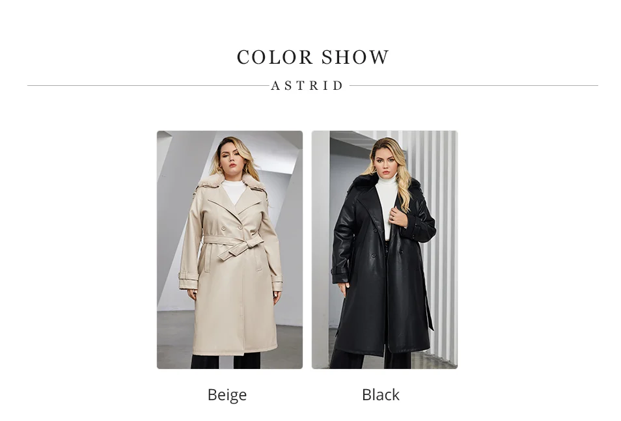Select the Black color label
621x421 pixels.
381,394
